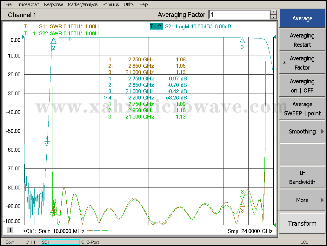The width and height of the screenshot is (327, 246).
Task: Click the Averaging Factor input field
Action: pos(239,15)
